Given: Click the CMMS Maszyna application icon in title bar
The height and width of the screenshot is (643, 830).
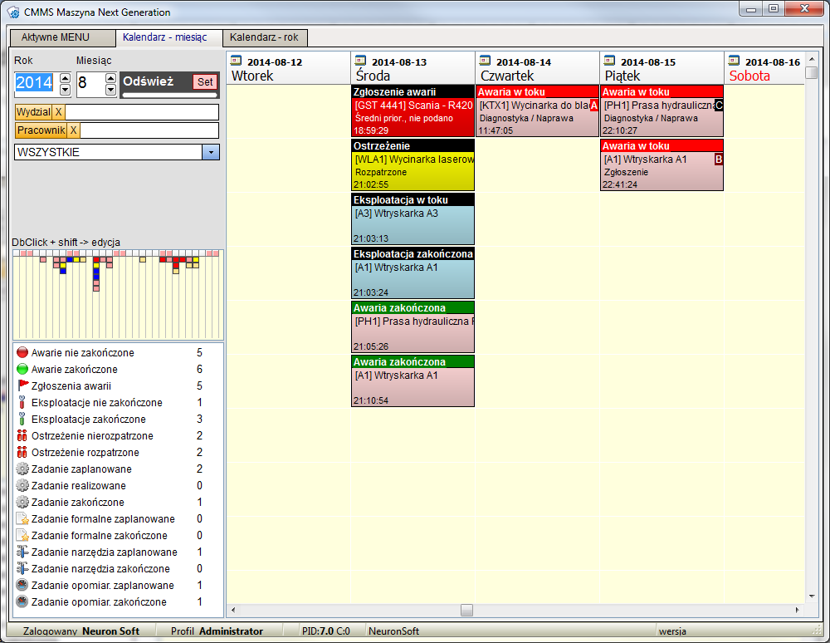Looking at the screenshot, I should 13,12.
